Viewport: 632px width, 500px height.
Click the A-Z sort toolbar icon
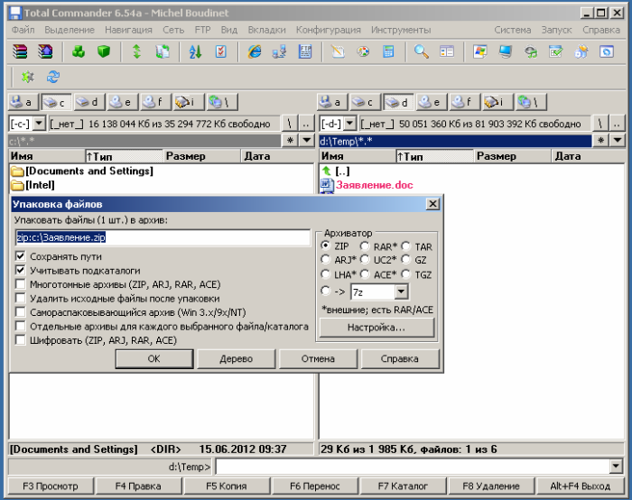(x=196, y=52)
